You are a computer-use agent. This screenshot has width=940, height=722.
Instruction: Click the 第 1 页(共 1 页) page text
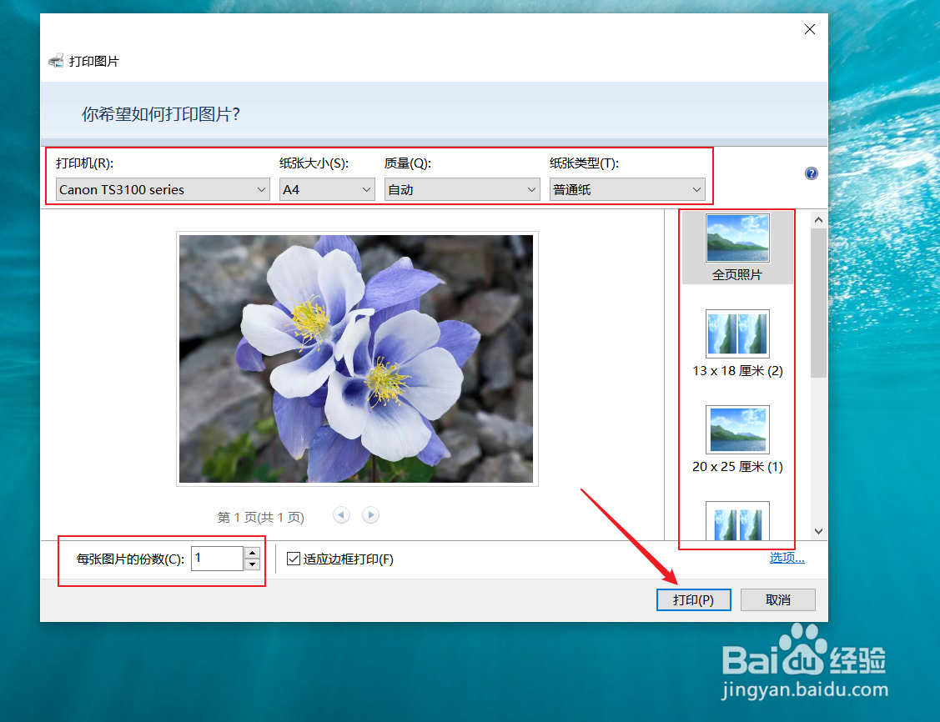coord(261,517)
